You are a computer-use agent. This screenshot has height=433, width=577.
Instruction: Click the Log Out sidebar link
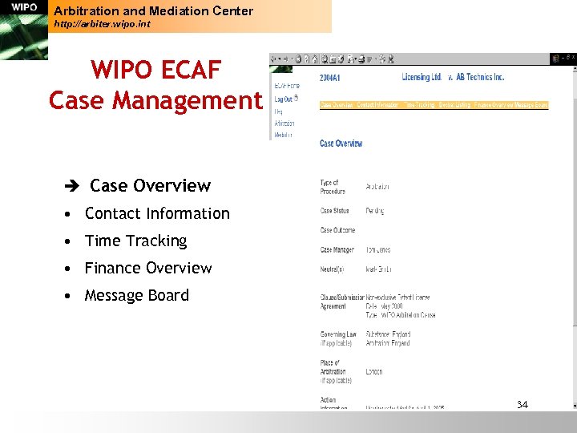click(x=284, y=99)
